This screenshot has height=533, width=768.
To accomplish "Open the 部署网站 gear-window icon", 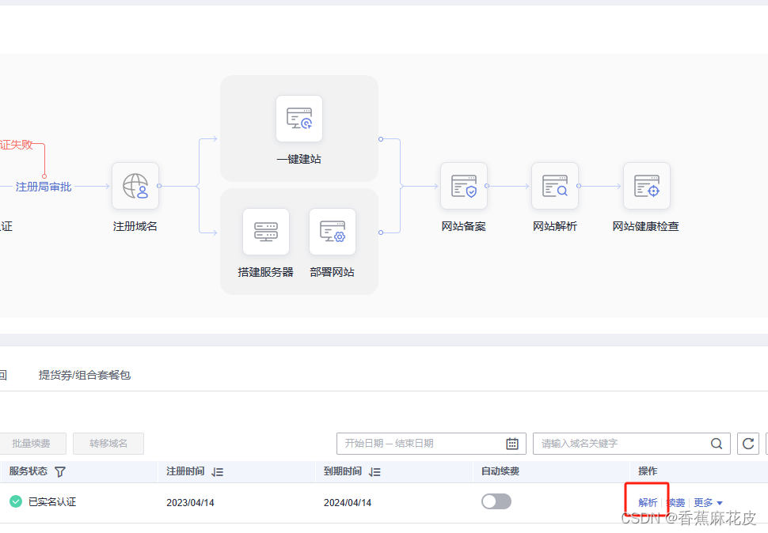I will coord(333,232).
